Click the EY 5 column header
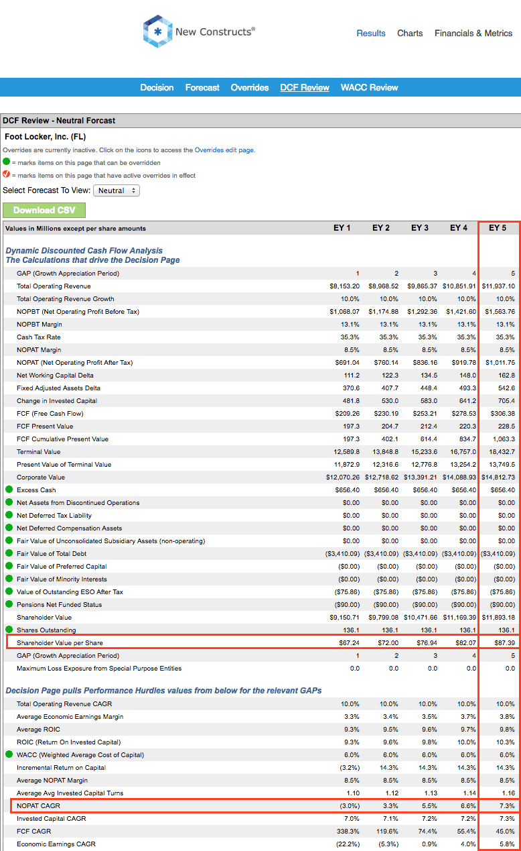This screenshot has height=851, width=521. click(498, 228)
